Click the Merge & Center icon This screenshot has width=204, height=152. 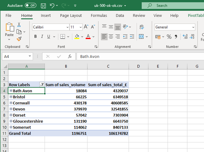(x=141, y=37)
